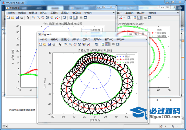Open 插入(I) menu in Figure 3
This screenshot has width=186, height=130.
pyautogui.click(x=76, y=40)
